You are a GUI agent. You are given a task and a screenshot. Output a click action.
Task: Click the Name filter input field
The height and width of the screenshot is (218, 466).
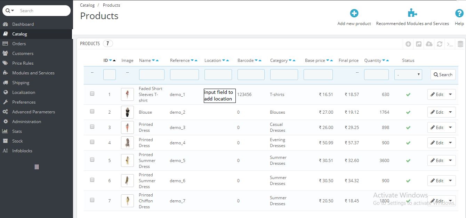(x=152, y=74)
